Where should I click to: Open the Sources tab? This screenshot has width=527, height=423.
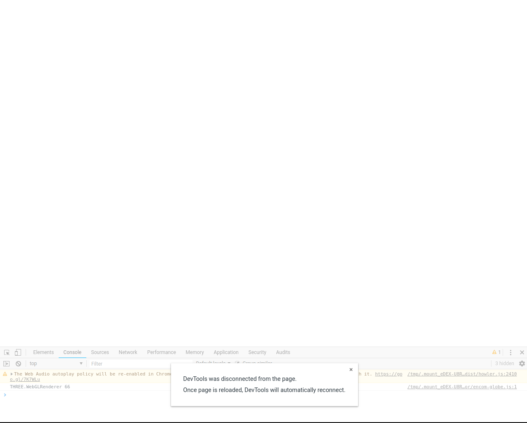(100, 352)
